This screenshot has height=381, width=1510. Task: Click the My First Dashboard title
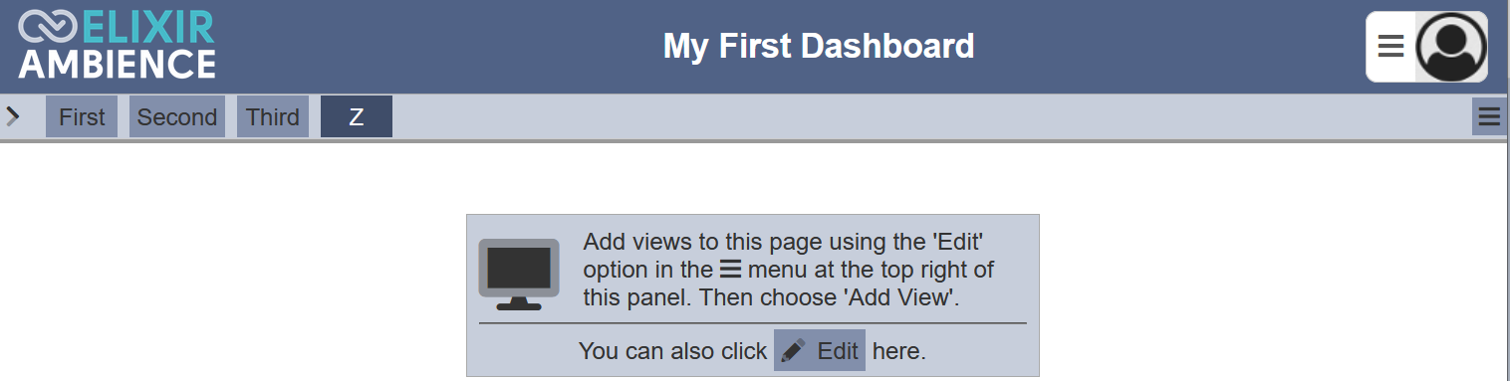[x=819, y=46]
